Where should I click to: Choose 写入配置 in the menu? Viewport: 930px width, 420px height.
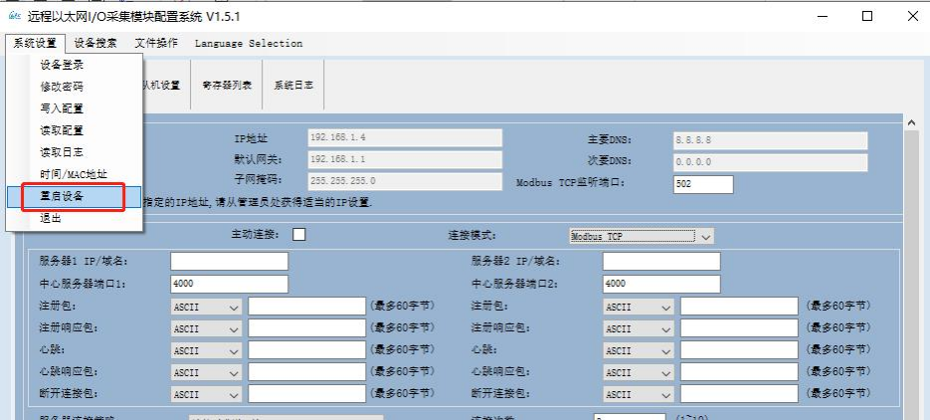coord(75,108)
